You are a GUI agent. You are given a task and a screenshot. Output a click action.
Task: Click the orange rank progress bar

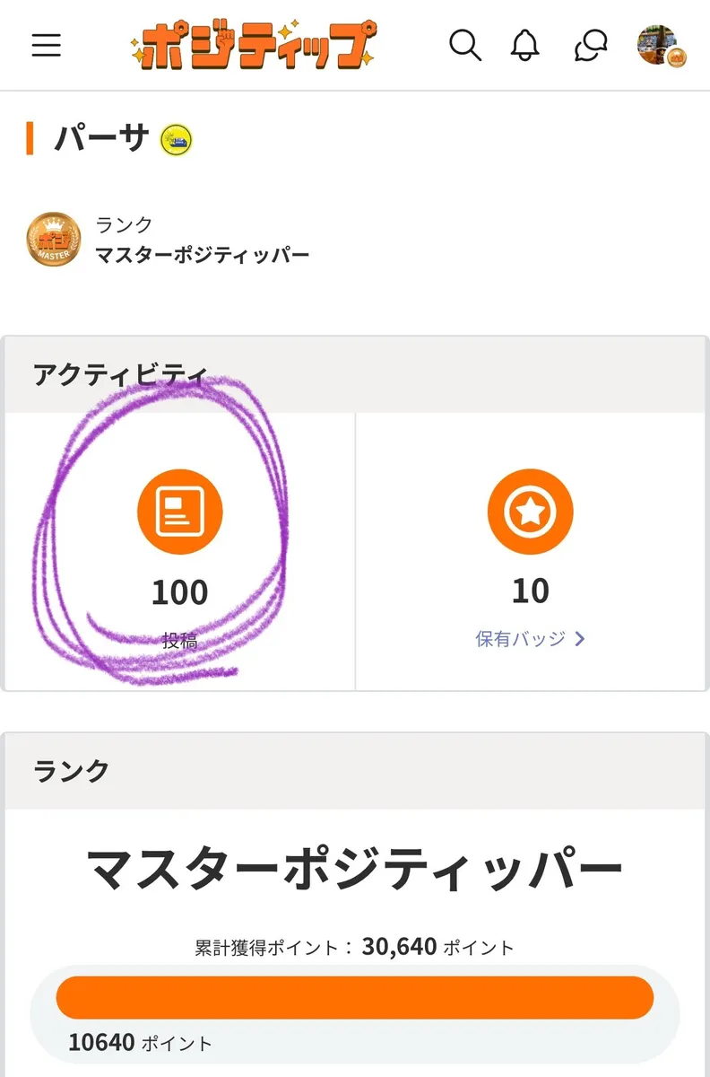pyautogui.click(x=355, y=997)
